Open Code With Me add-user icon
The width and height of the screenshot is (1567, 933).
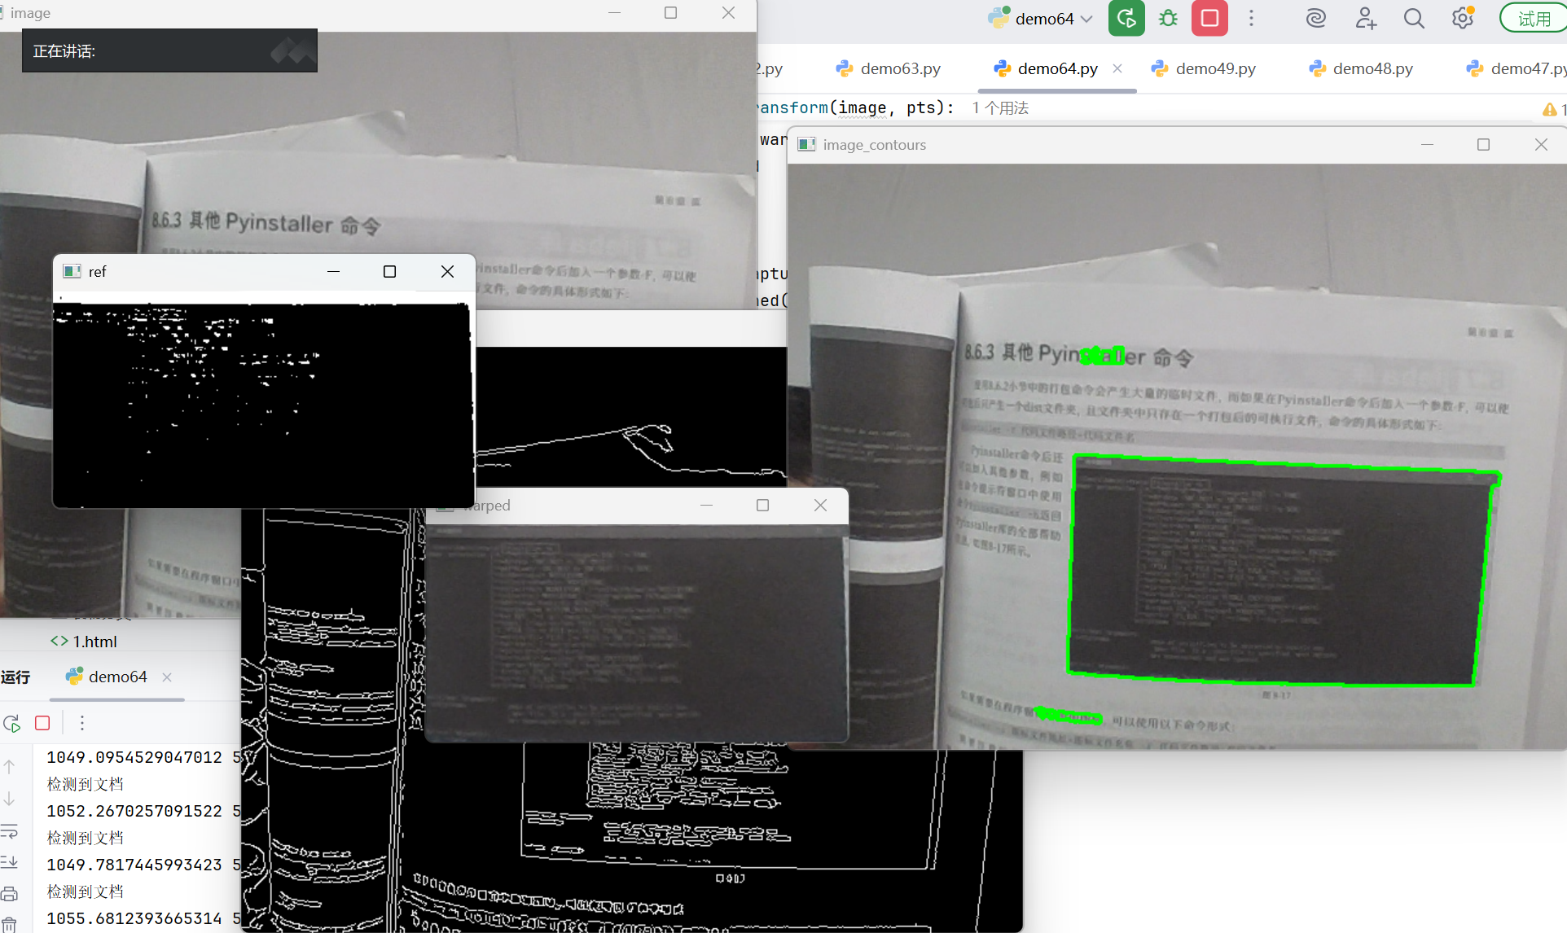coord(1366,19)
